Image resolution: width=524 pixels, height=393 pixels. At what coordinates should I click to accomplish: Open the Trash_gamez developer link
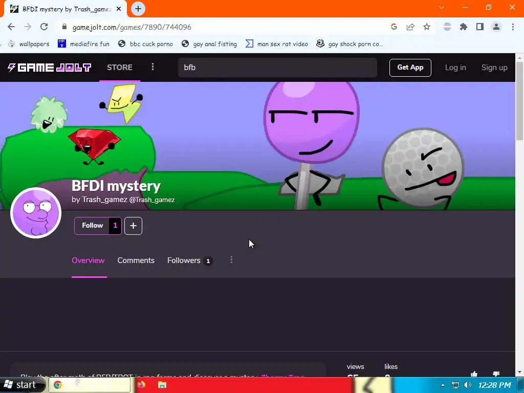click(x=104, y=200)
